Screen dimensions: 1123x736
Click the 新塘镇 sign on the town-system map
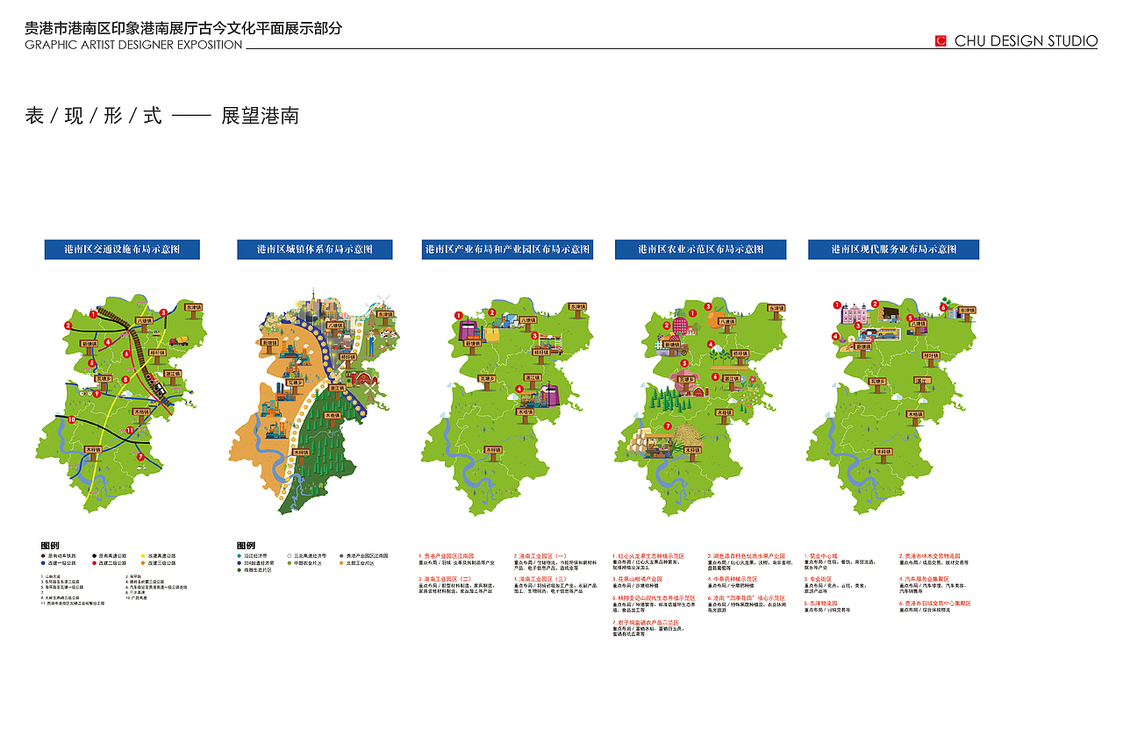pyautogui.click(x=269, y=346)
